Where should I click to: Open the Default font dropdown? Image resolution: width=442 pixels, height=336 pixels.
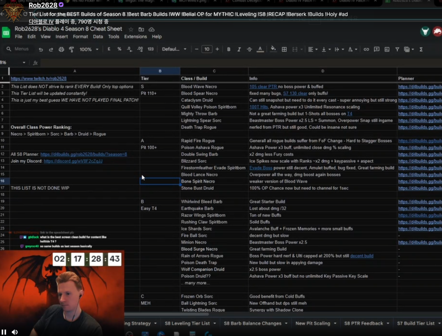pyautogui.click(x=174, y=49)
